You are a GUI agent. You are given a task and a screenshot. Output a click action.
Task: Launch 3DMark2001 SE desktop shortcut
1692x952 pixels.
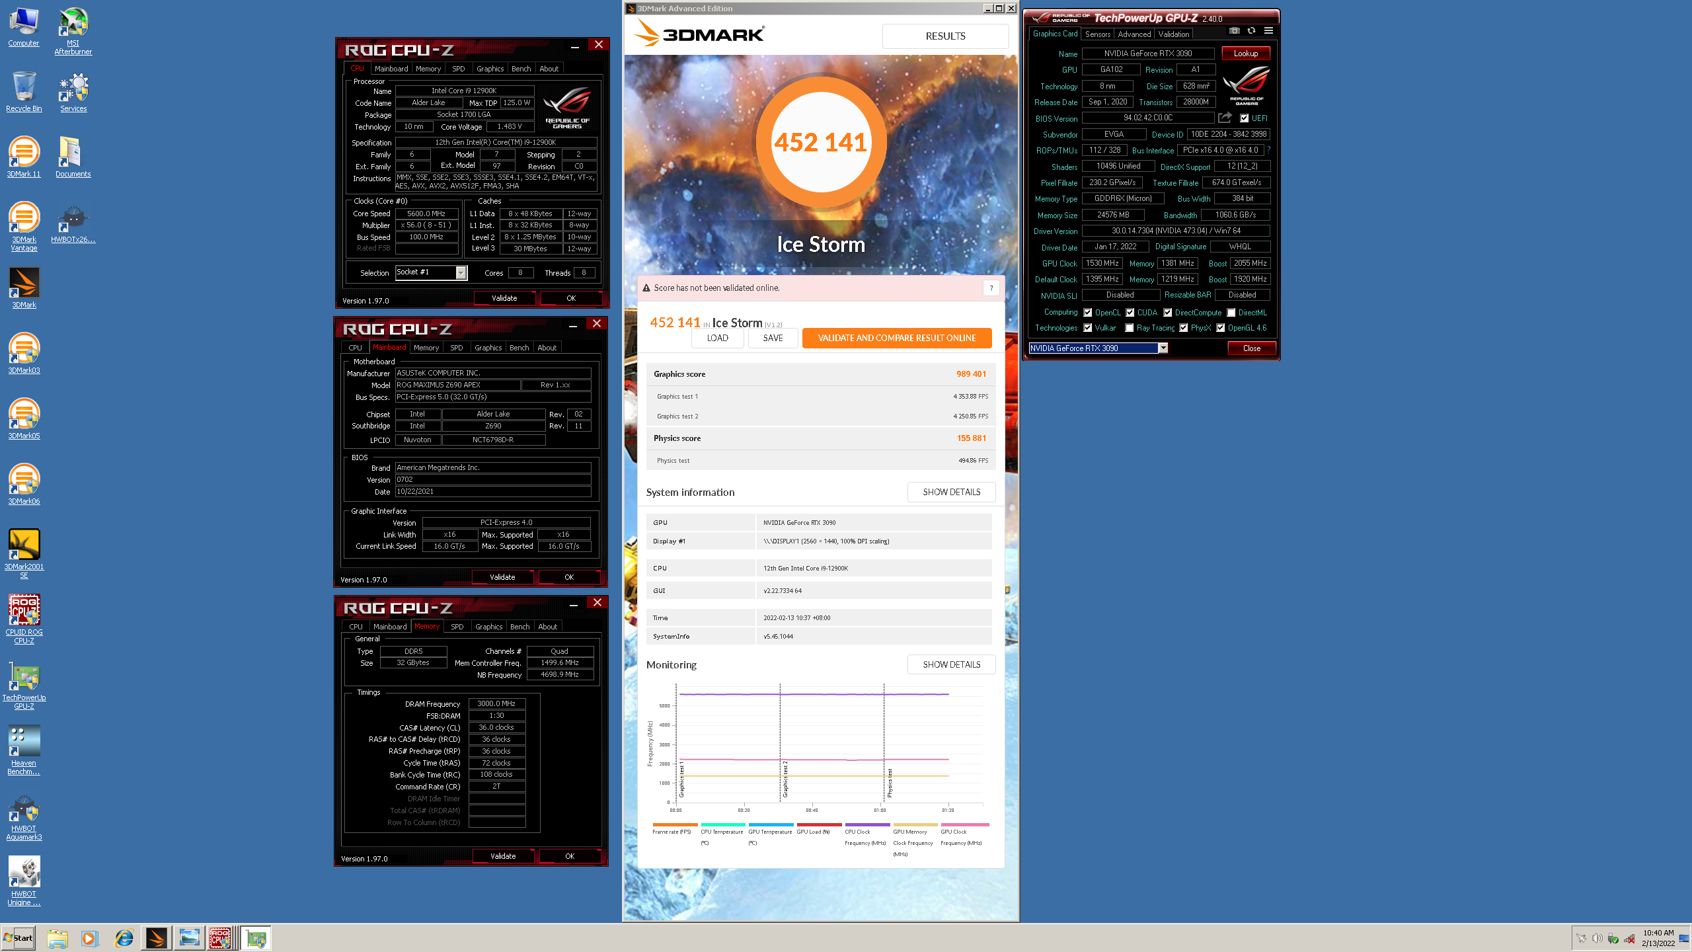[x=24, y=554]
